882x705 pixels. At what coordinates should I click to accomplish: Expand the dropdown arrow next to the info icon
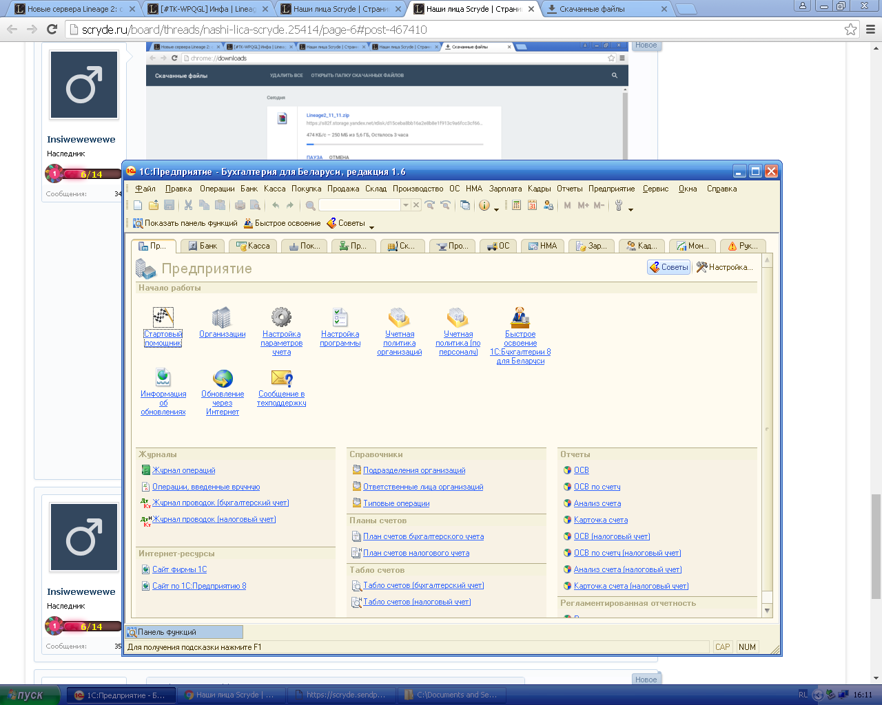coord(496,209)
